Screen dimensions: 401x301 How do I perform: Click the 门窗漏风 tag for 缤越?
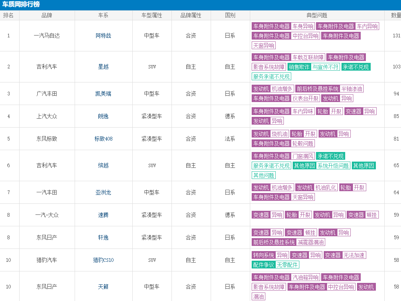(x=303, y=156)
